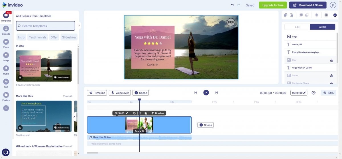The height and width of the screenshot is (159, 342).
Task: Collapse the templates panel arrow
Action: pyautogui.click(x=80, y=26)
